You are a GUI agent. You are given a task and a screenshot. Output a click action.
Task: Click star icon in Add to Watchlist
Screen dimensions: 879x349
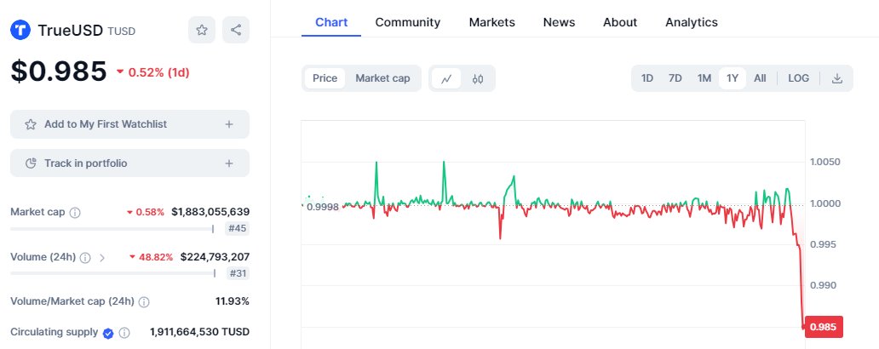point(31,124)
